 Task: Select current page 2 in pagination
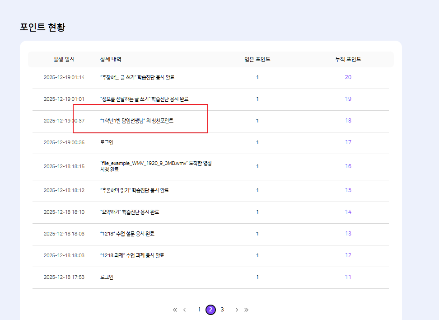pyautogui.click(x=210, y=310)
